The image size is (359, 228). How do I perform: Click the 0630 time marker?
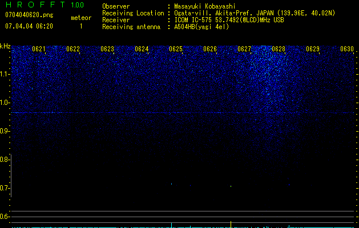point(347,49)
